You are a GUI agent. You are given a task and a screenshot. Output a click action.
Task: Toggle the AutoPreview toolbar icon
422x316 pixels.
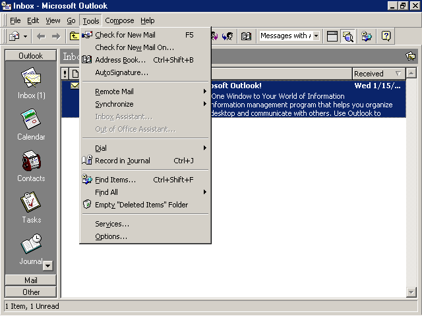coord(347,36)
